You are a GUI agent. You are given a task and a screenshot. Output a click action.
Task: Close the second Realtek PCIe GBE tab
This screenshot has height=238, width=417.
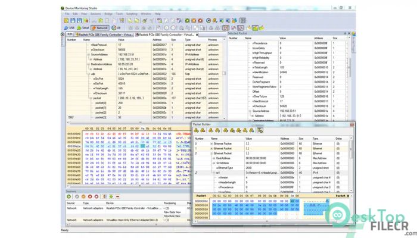[197, 35]
